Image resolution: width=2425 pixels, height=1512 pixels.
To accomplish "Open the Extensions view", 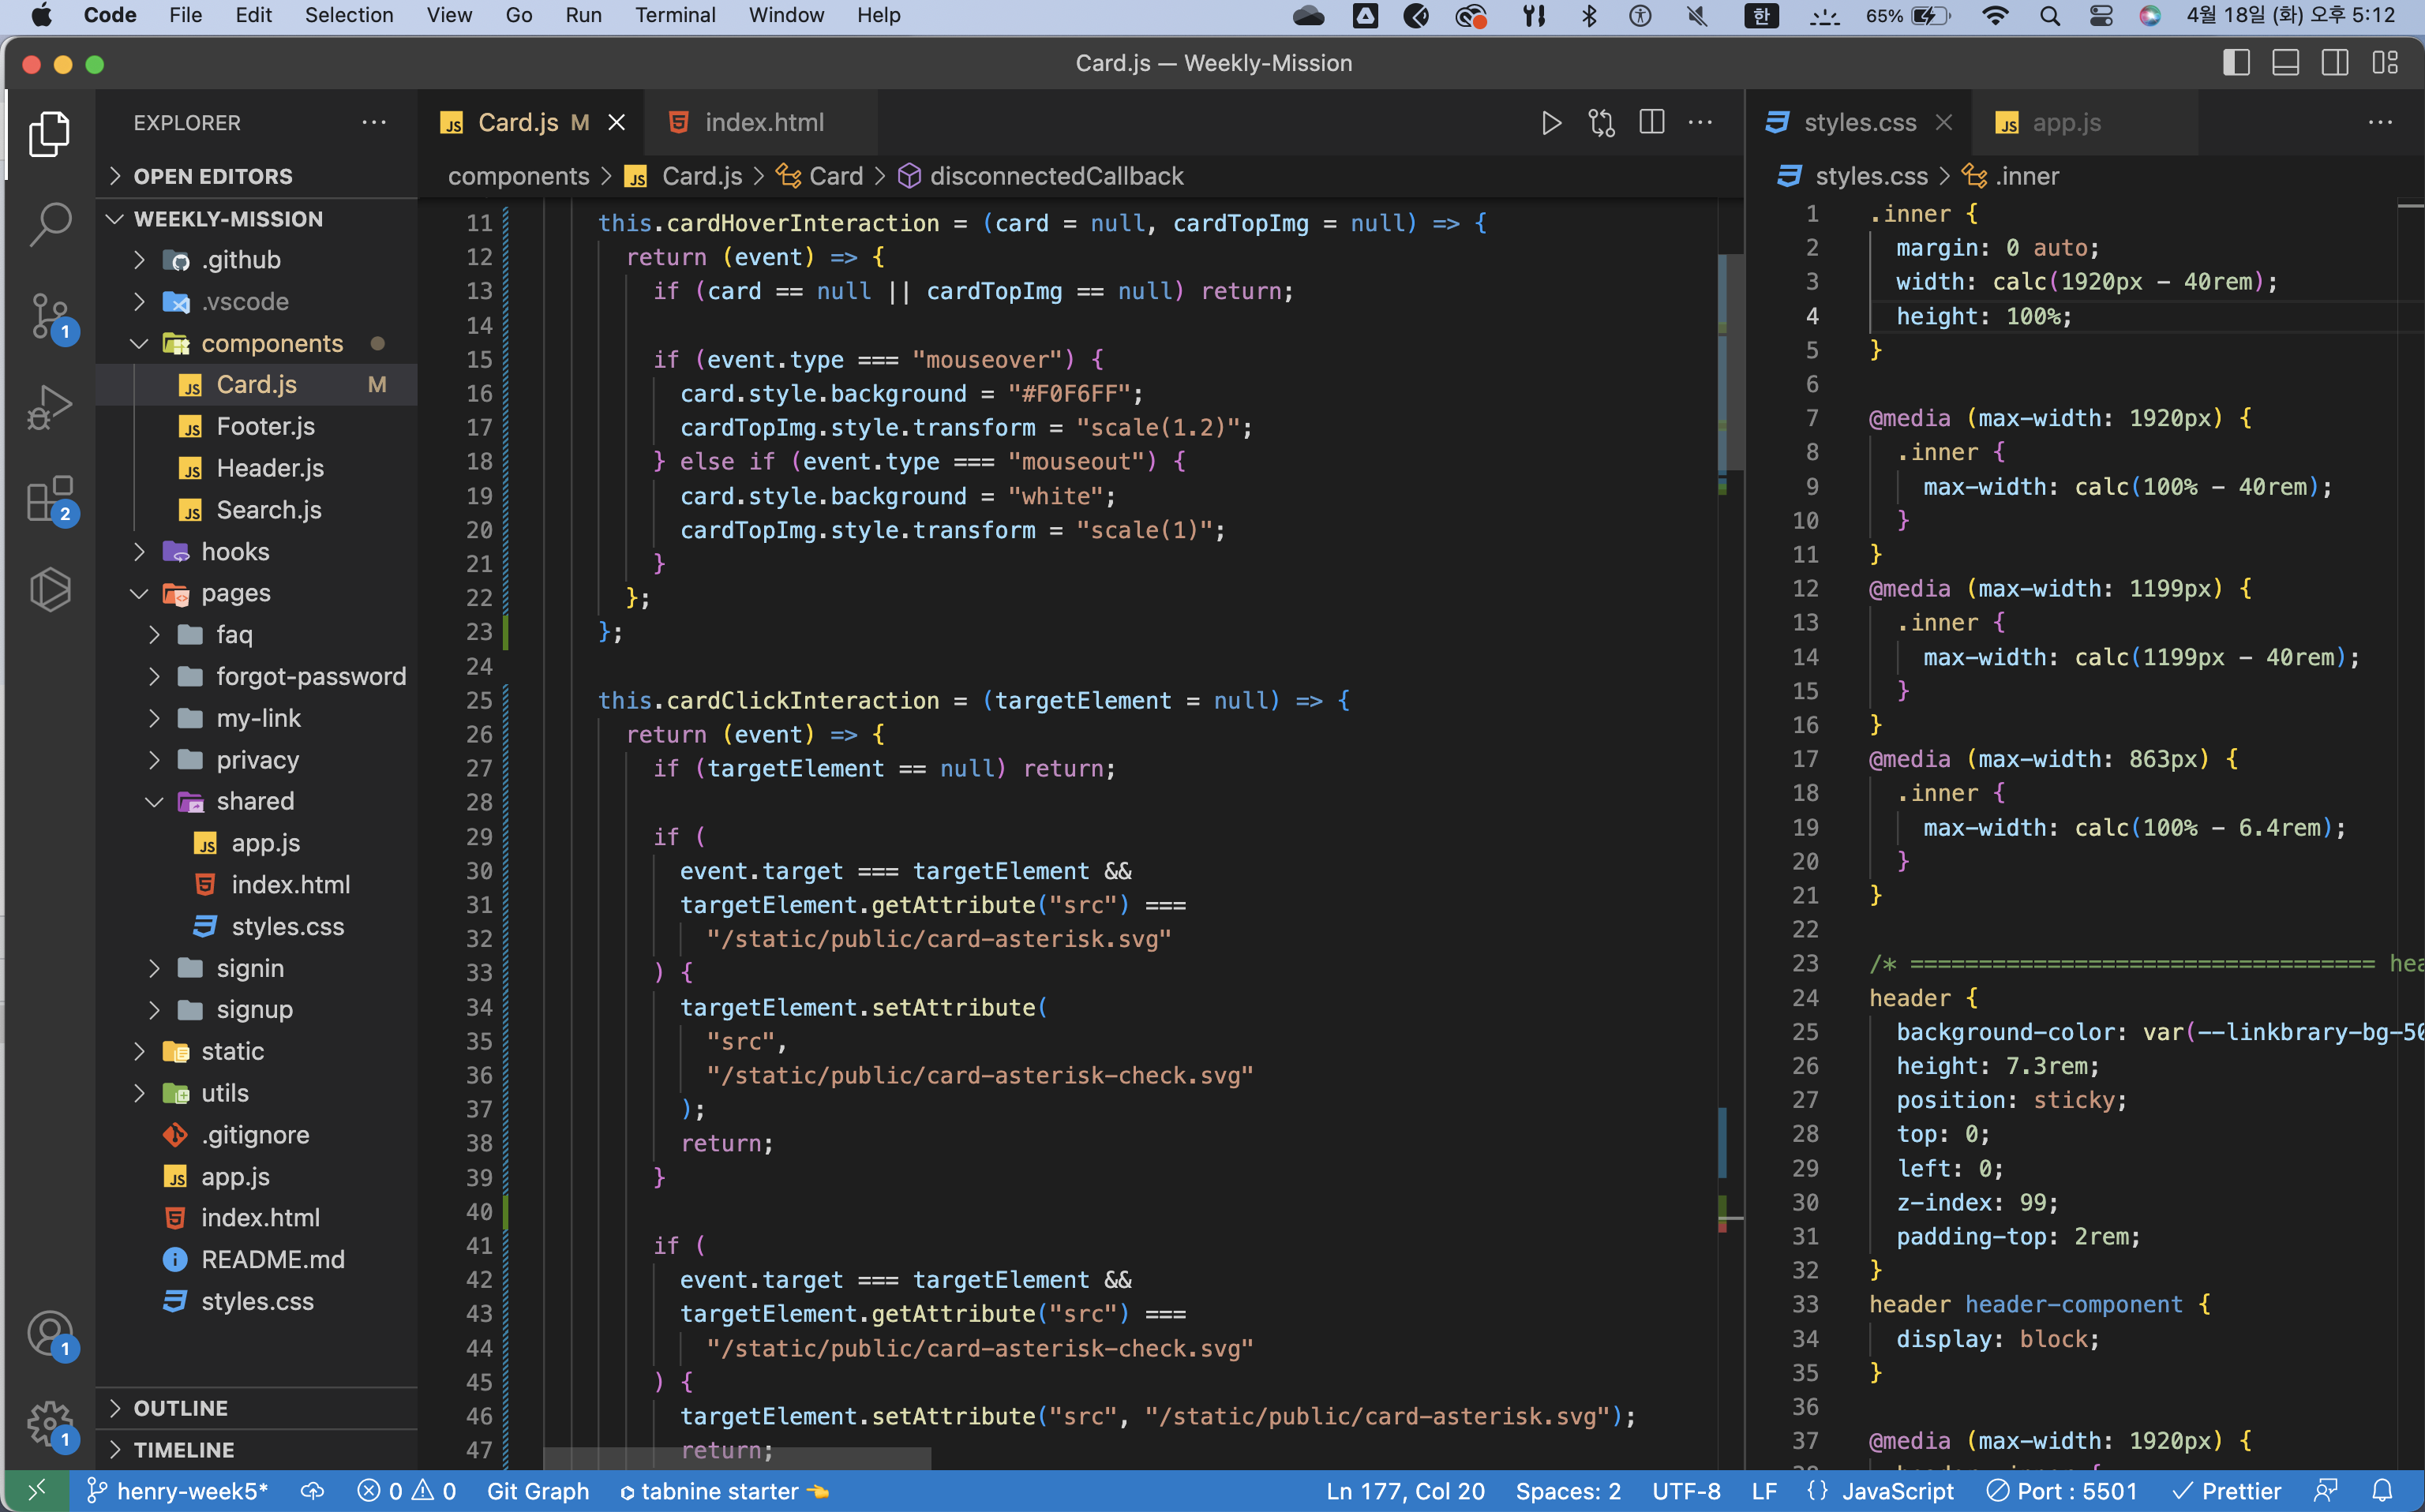I will click(x=49, y=498).
